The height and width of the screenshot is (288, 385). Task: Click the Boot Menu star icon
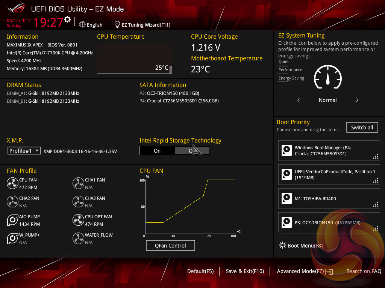click(x=283, y=245)
